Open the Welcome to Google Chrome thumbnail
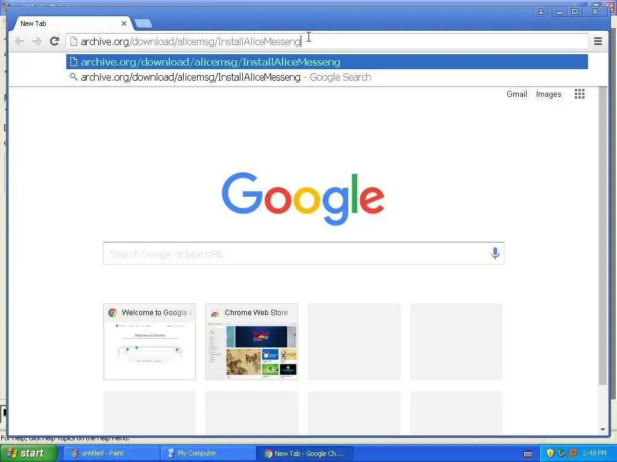The width and height of the screenshot is (617, 462). coord(149,342)
